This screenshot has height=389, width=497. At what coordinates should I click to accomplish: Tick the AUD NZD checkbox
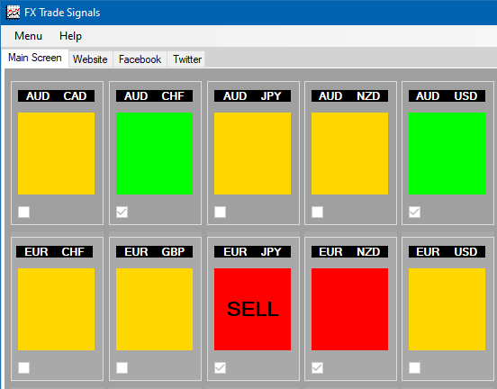317,212
